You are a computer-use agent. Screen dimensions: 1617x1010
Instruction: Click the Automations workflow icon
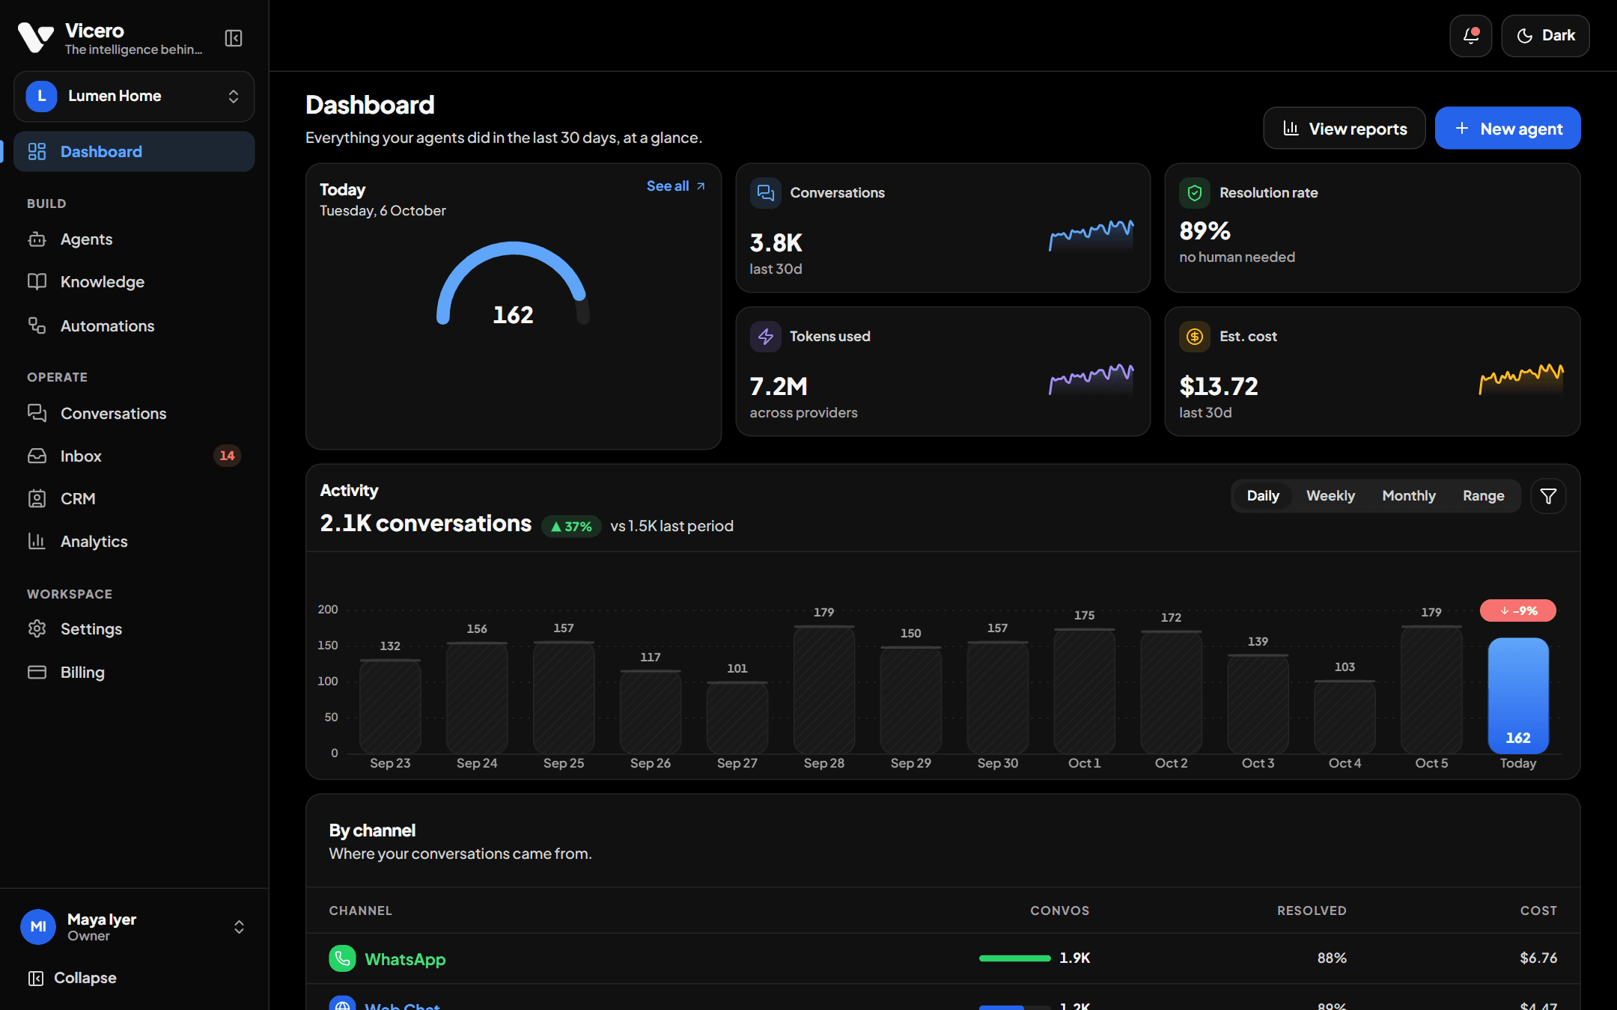pos(37,325)
